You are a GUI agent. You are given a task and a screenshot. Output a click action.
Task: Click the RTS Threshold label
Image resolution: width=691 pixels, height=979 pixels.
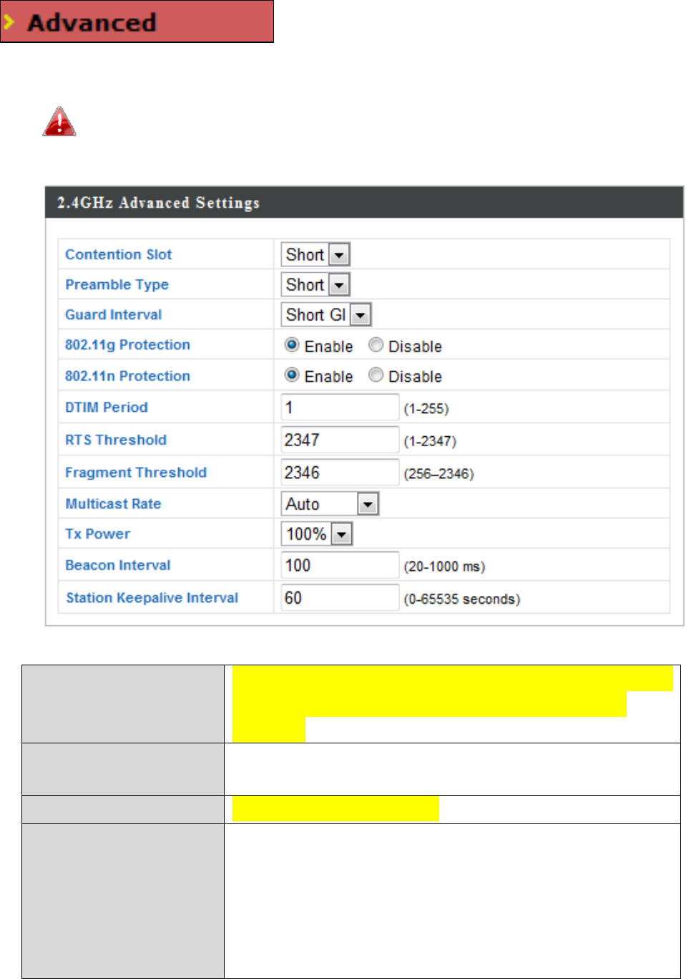tap(116, 440)
